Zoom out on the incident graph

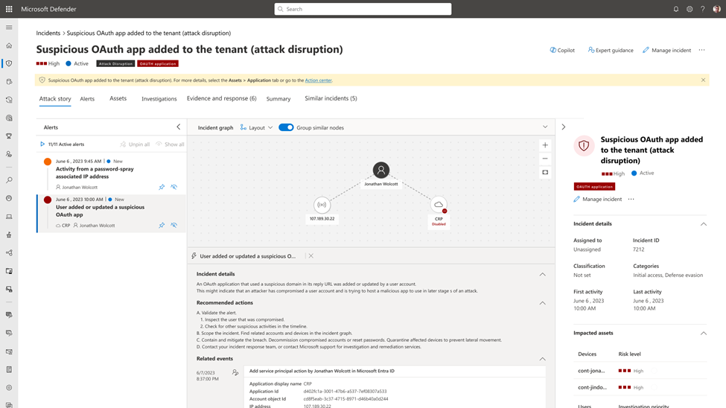pyautogui.click(x=545, y=159)
